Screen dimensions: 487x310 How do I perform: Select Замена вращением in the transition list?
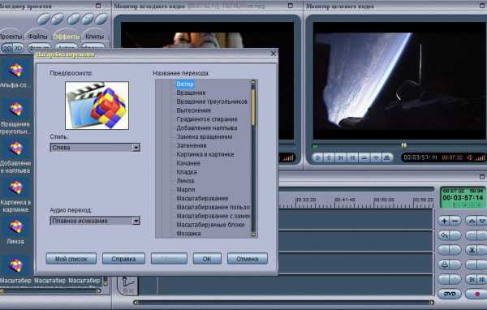(x=204, y=136)
